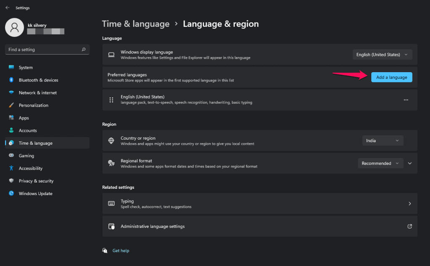Screen dimensions: 430x266
Task: Open the Regional format Recommended dropdown
Action: (380, 163)
